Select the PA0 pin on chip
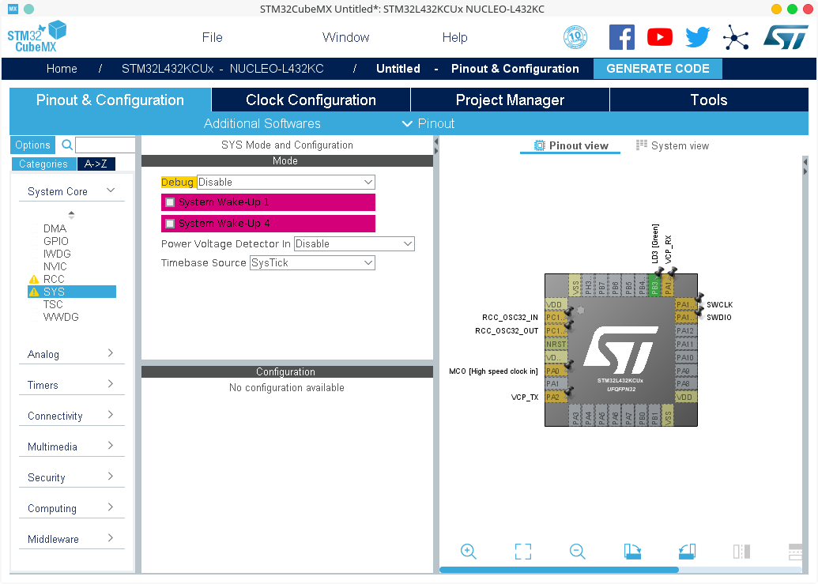This screenshot has height=584, width=818. tap(556, 371)
